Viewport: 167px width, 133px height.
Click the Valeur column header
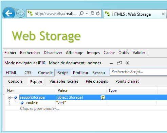point(81,90)
